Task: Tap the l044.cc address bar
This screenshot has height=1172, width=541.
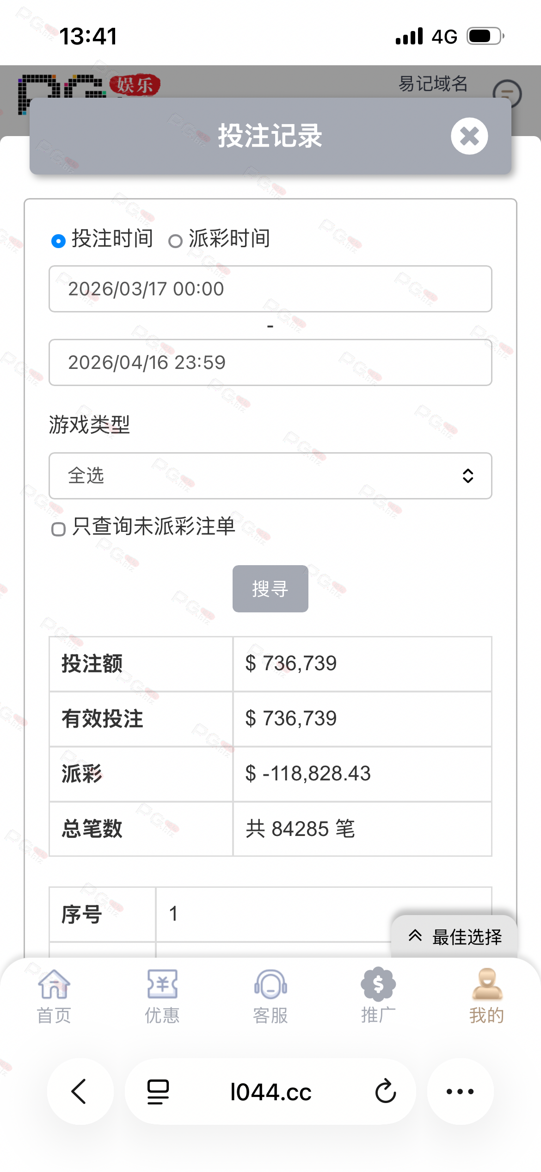Action: tap(270, 1092)
